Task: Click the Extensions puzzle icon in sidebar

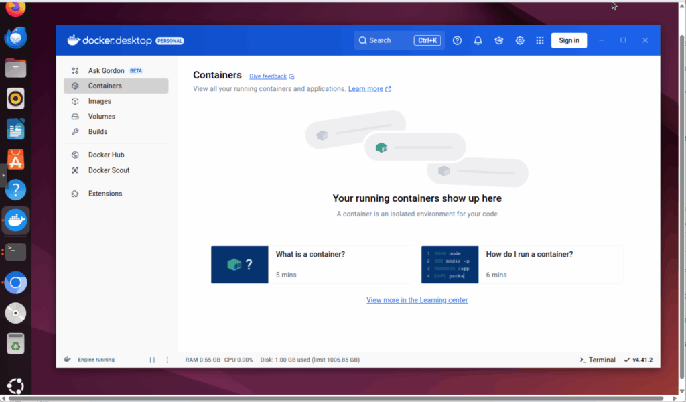Action: click(x=75, y=194)
